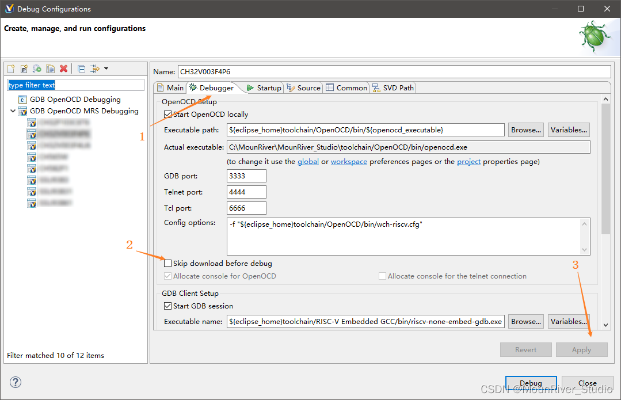The height and width of the screenshot is (400, 621).
Task: Open the SVD Path tab
Action: click(x=393, y=88)
